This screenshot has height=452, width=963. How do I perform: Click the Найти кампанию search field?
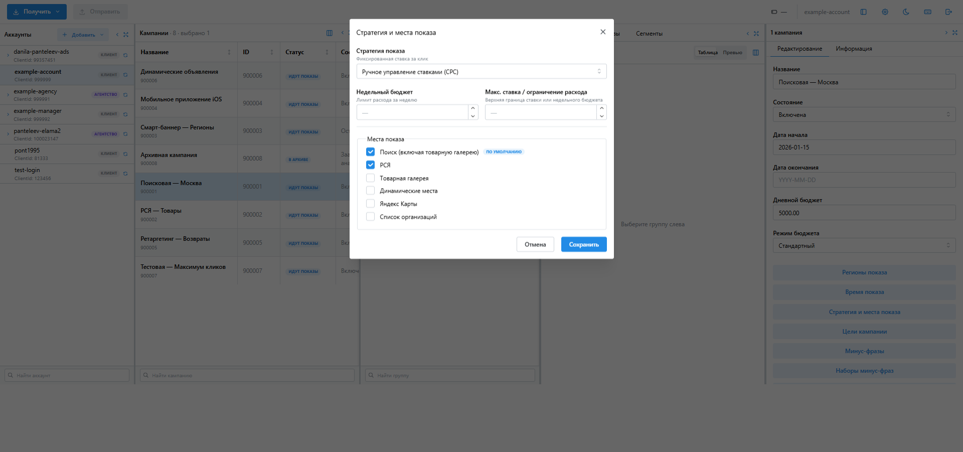point(247,375)
